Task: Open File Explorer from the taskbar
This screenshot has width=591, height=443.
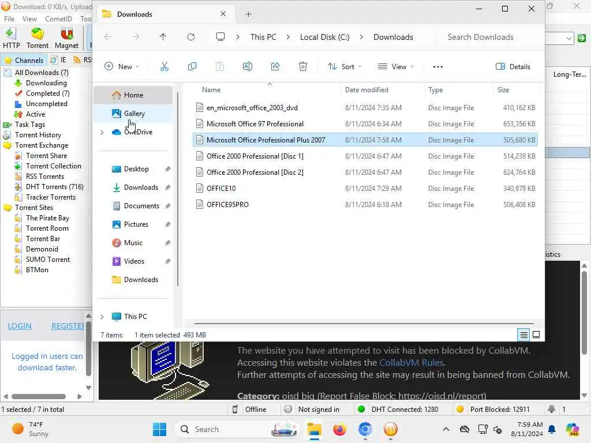Action: tap(314, 429)
